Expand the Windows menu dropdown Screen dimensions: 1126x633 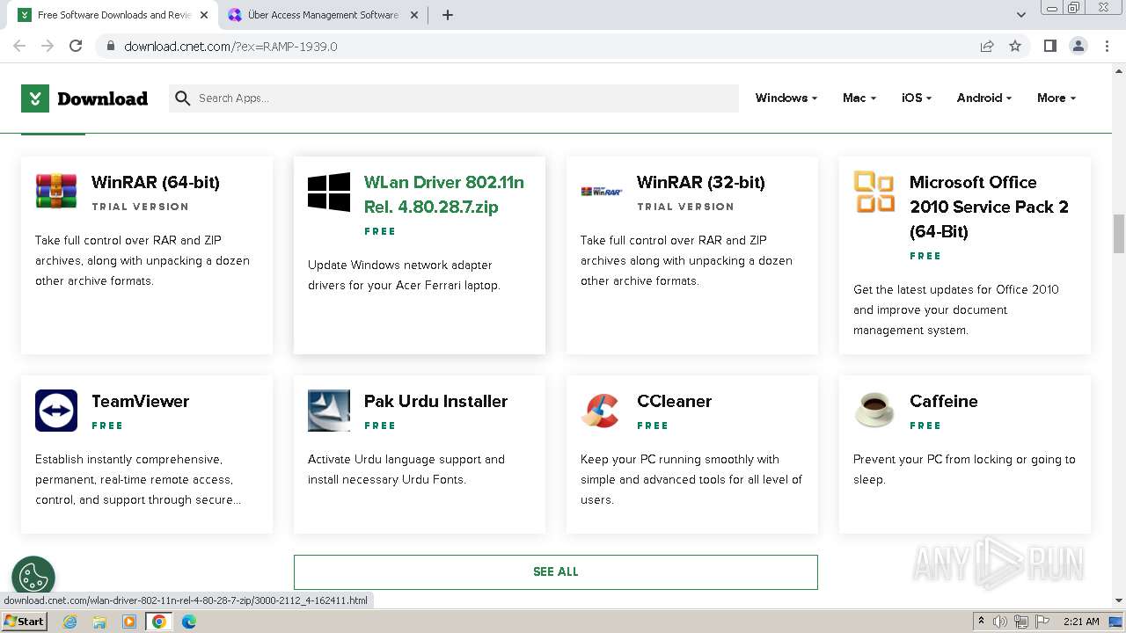786,98
